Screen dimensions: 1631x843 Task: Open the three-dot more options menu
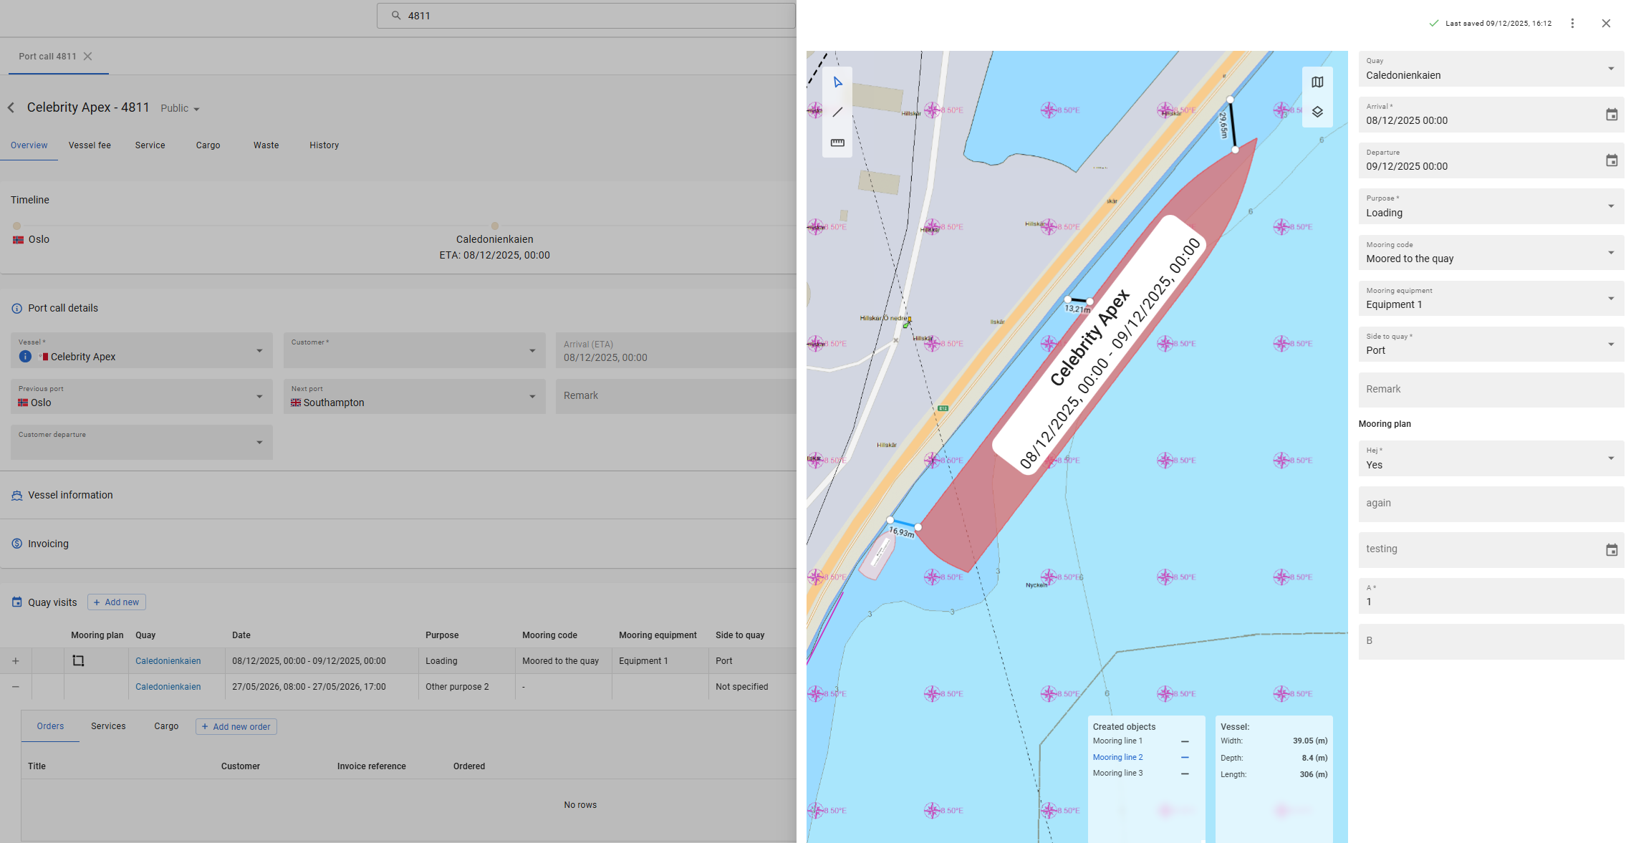1572,24
